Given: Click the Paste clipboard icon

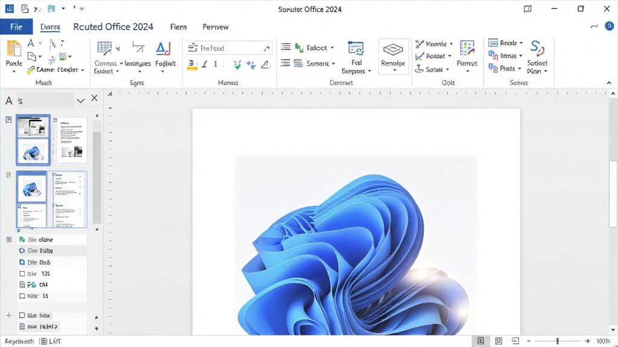Looking at the screenshot, I should [14, 49].
